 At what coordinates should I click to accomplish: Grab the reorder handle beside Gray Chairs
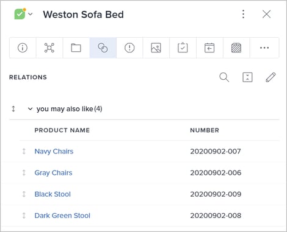[24, 173]
